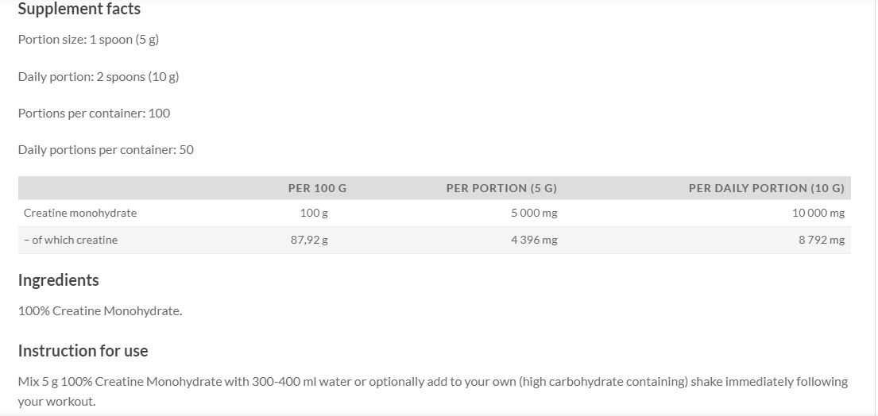Click Portions per container: 100 text
The height and width of the screenshot is (416, 878).
94,114
